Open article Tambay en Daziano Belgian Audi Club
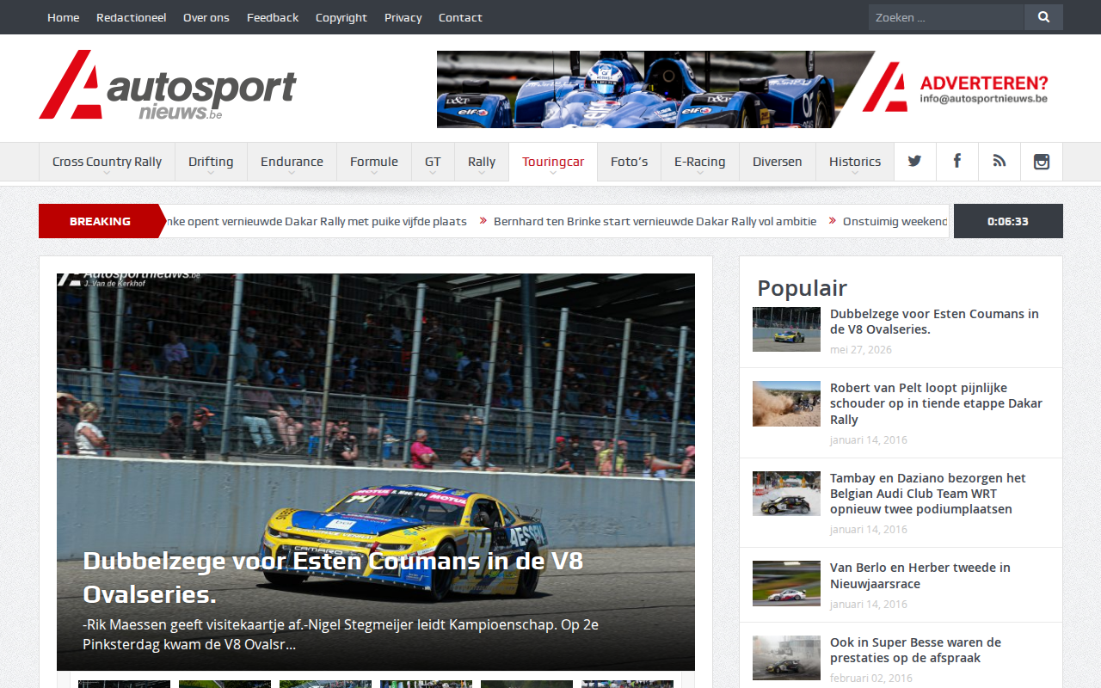The height and width of the screenshot is (688, 1101). point(928,494)
